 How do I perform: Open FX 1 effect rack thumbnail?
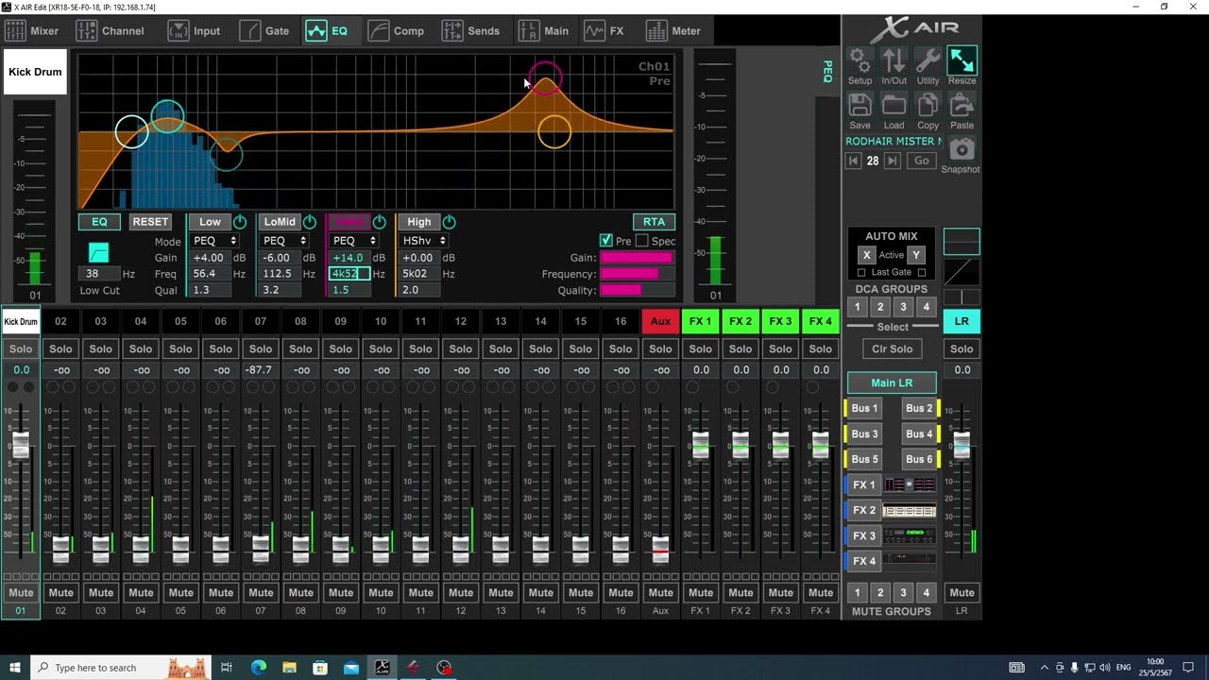(909, 484)
